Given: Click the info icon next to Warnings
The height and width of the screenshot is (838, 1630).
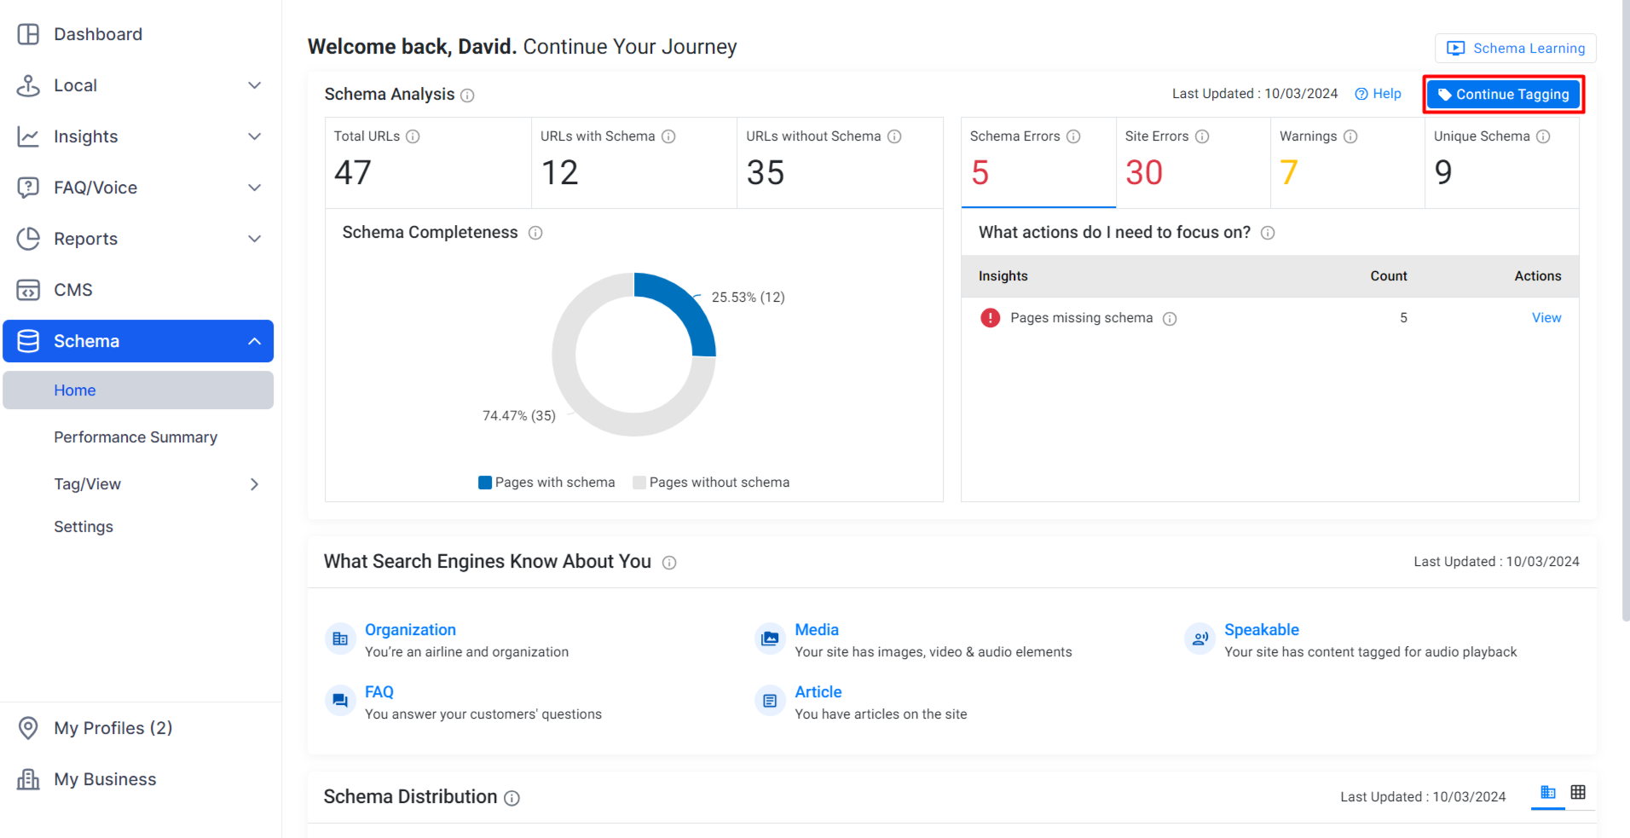Looking at the screenshot, I should (x=1350, y=136).
